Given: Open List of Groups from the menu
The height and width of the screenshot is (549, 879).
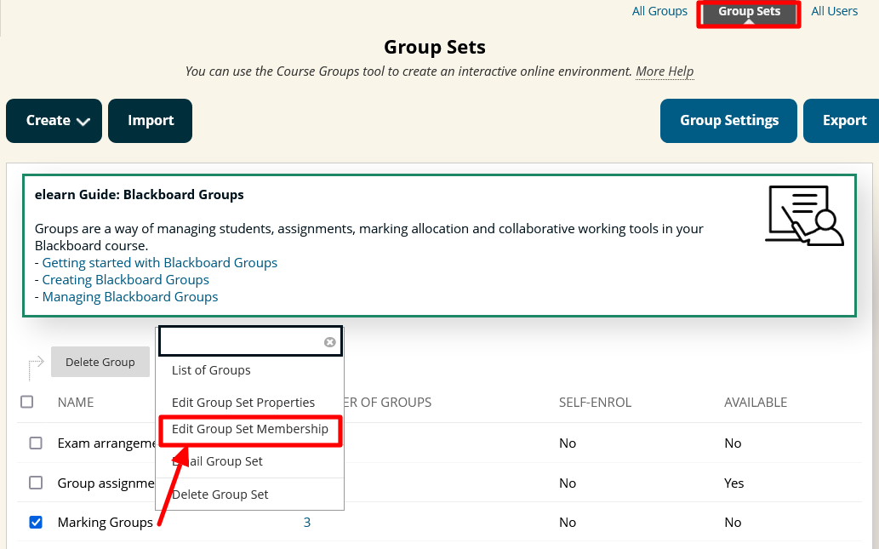Looking at the screenshot, I should click(211, 369).
